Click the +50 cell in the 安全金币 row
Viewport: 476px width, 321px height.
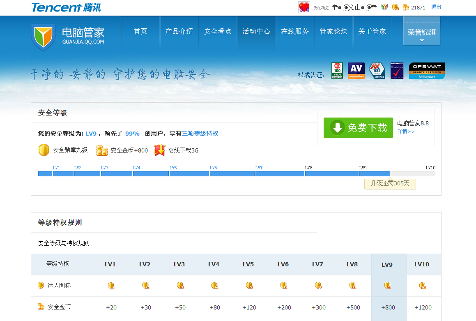tap(180, 307)
